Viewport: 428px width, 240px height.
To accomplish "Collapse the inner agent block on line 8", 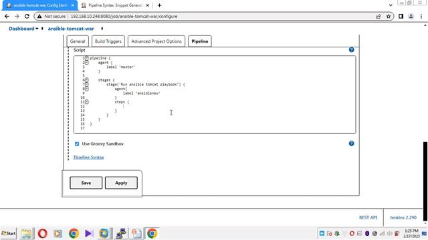I will coord(86,89).
